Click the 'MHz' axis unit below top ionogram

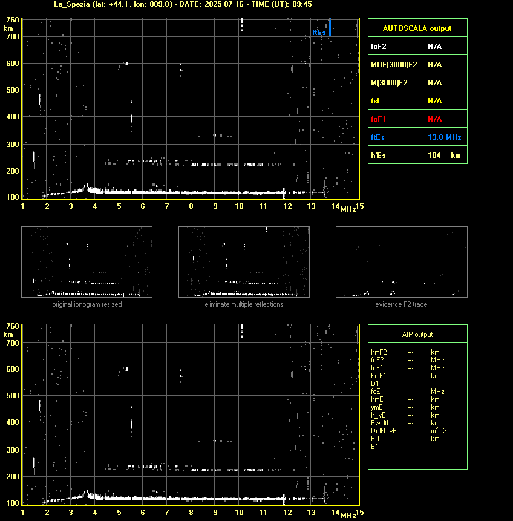click(x=348, y=209)
